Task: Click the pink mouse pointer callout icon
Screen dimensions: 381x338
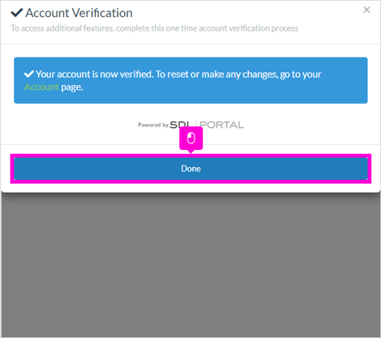Action: [x=191, y=139]
